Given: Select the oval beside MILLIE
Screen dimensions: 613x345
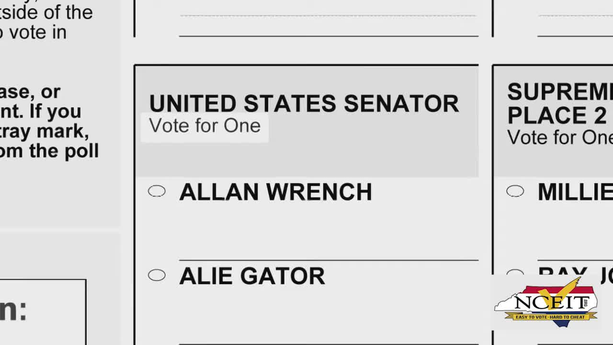Looking at the screenshot, I should 515,191.
